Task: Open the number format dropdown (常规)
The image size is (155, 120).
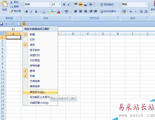Action: pos(146,4)
